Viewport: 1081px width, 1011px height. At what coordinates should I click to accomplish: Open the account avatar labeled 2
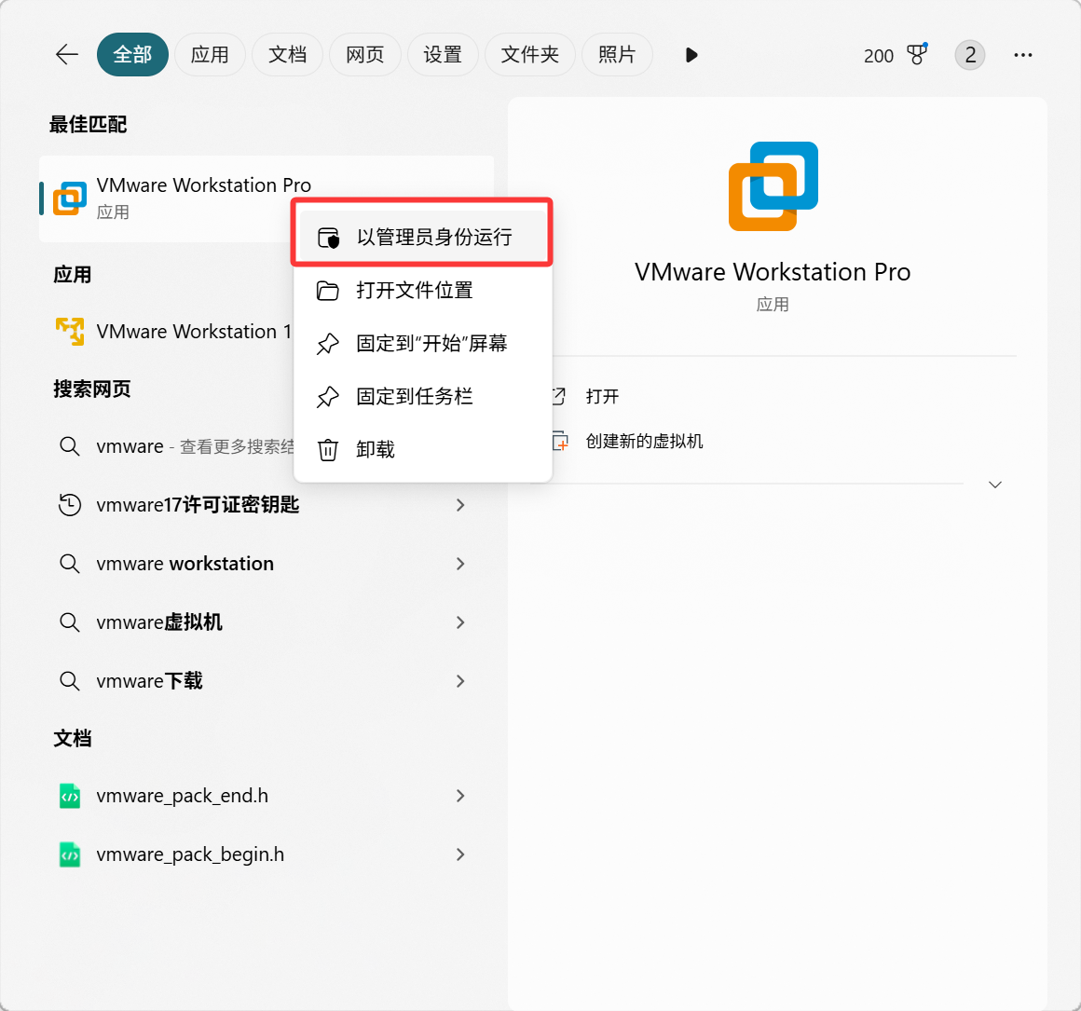[970, 55]
